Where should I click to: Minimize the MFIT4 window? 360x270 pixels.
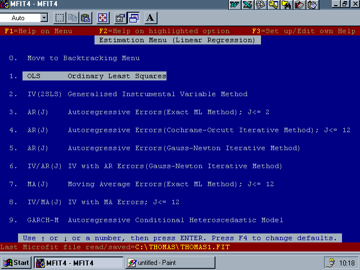pos(336,4)
